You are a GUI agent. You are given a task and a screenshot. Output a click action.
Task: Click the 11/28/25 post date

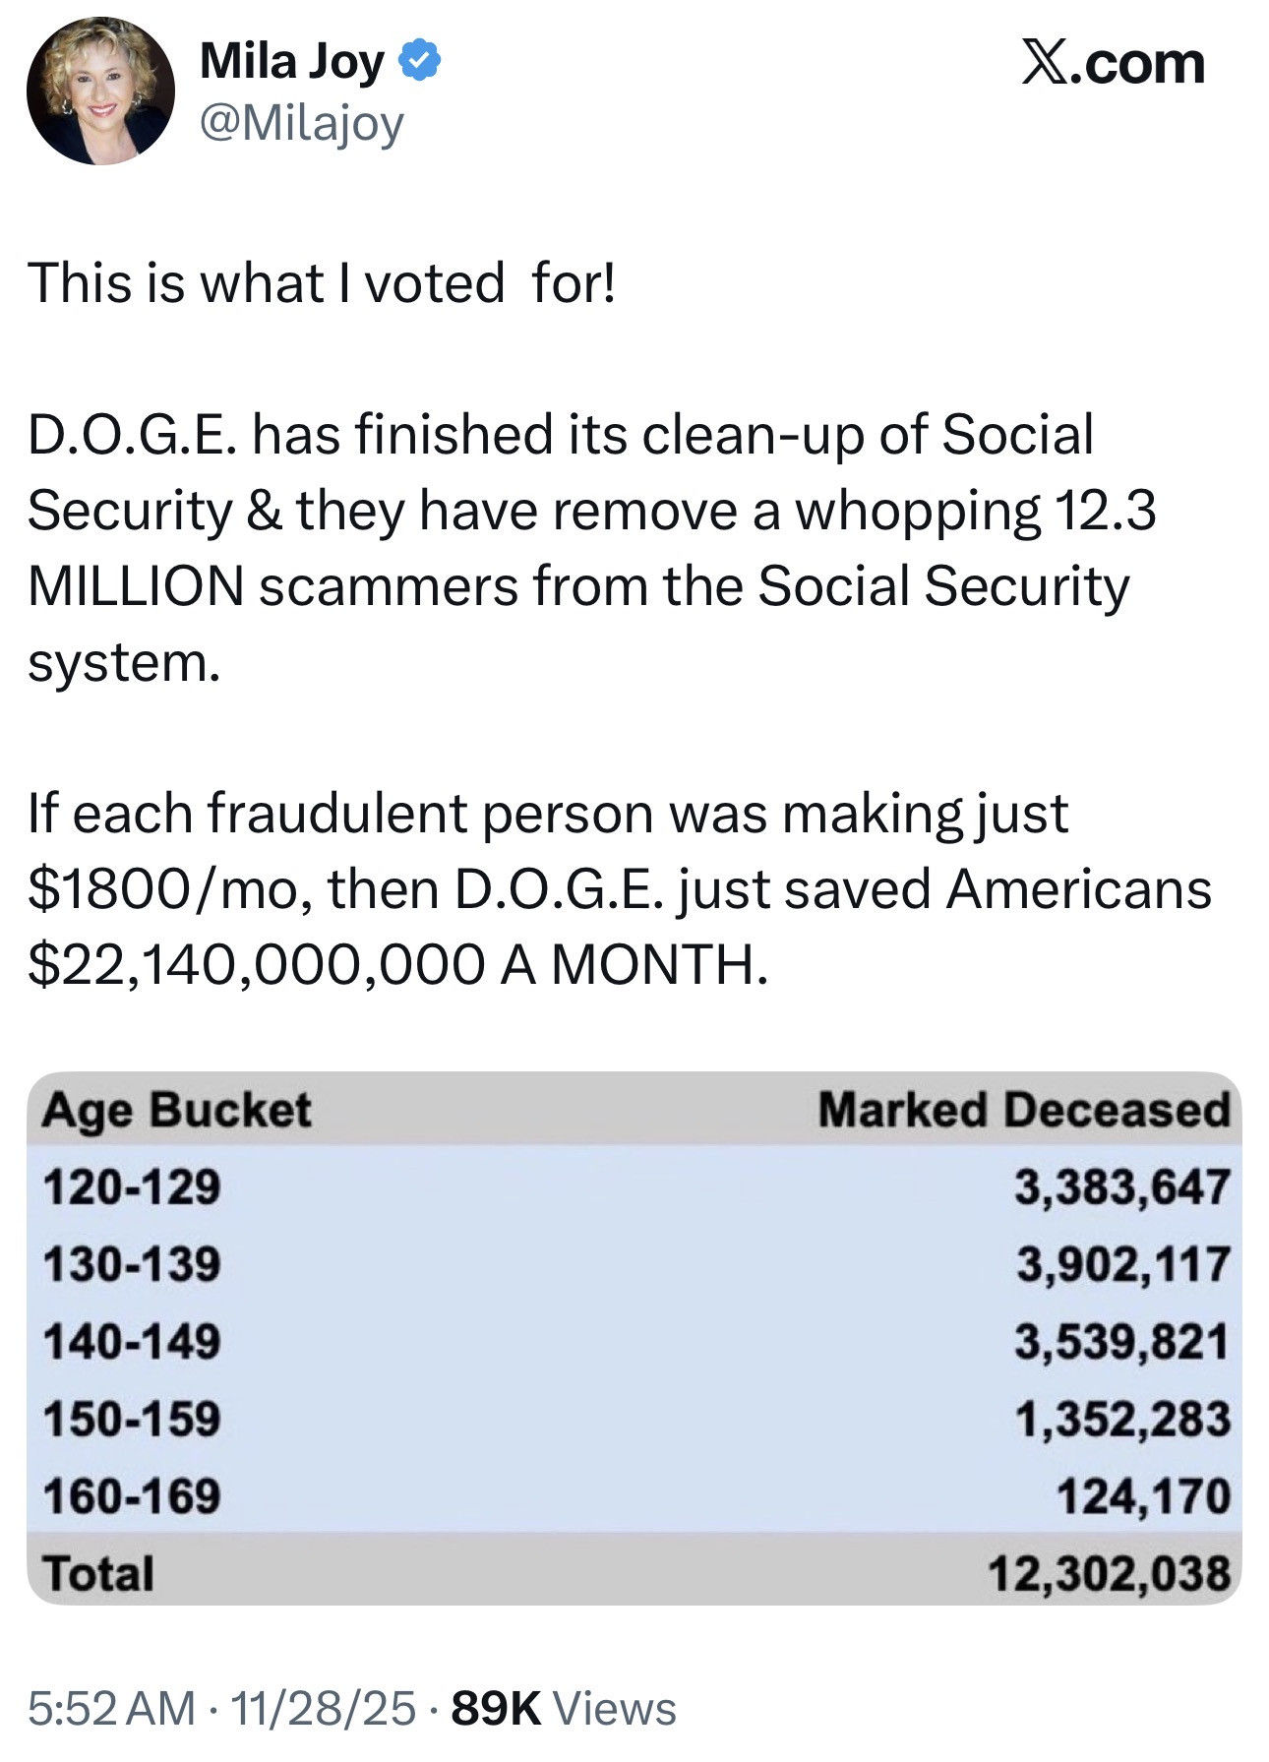tap(323, 1709)
